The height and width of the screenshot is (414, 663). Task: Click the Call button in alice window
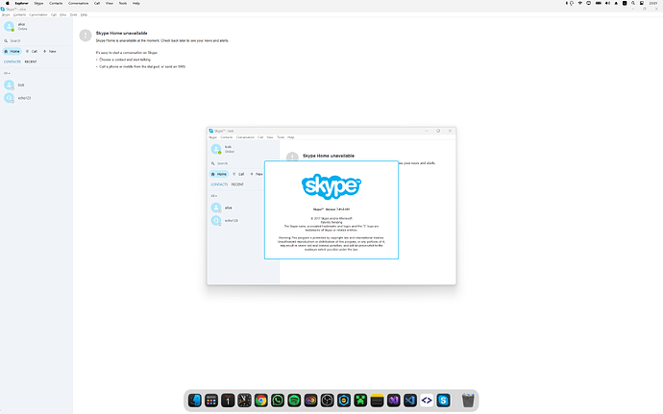pyautogui.click(x=32, y=51)
